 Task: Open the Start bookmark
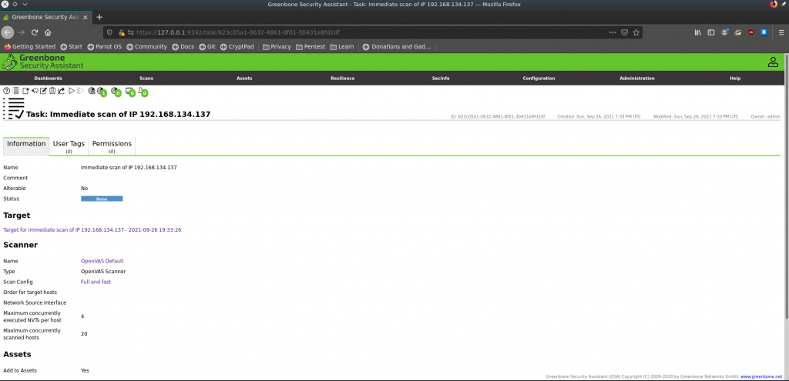(x=71, y=47)
